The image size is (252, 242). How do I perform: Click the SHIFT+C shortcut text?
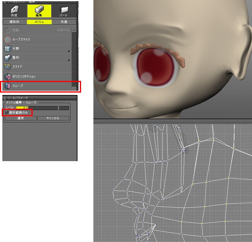[63, 30]
